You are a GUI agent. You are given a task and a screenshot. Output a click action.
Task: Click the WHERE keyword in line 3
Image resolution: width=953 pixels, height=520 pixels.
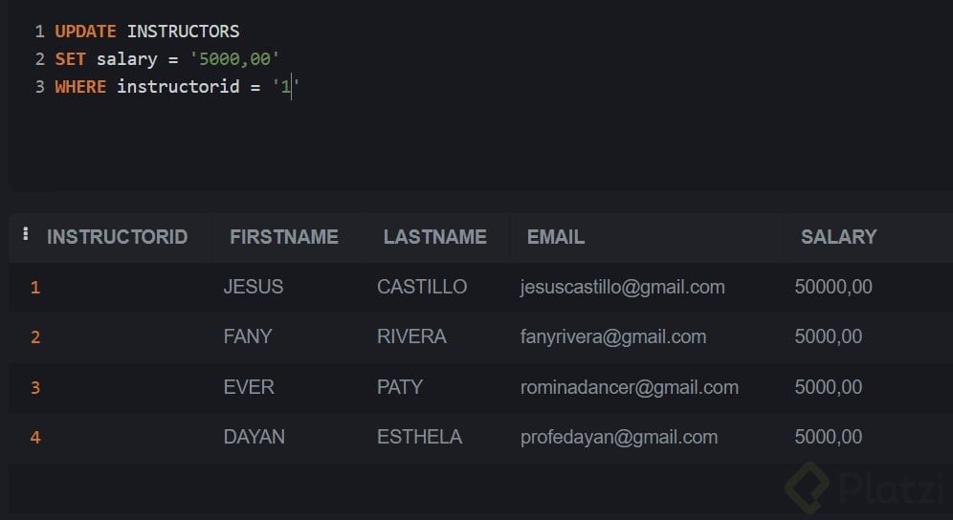coord(80,87)
